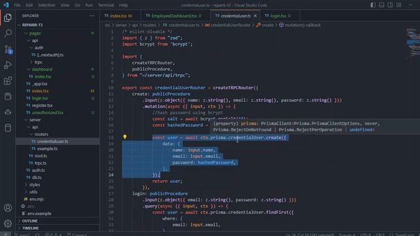Switch to the login.tsx editor tab
The height and width of the screenshot is (236, 420).
tap(280, 16)
